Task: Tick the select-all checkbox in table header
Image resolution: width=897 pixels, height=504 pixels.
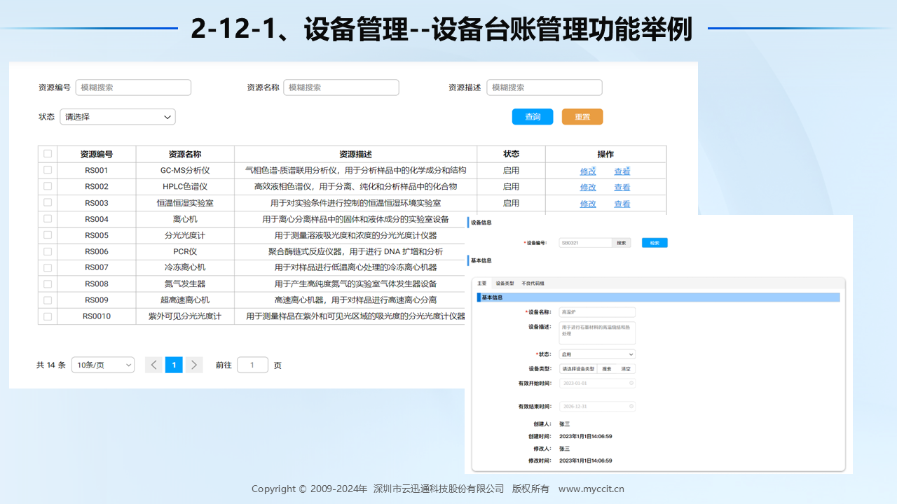Action: click(48, 154)
